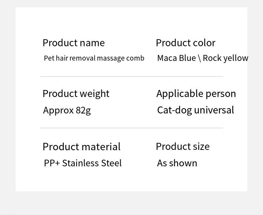Click the divider line below Product weight
Viewport: 263px width, 215px height.
(131, 128)
